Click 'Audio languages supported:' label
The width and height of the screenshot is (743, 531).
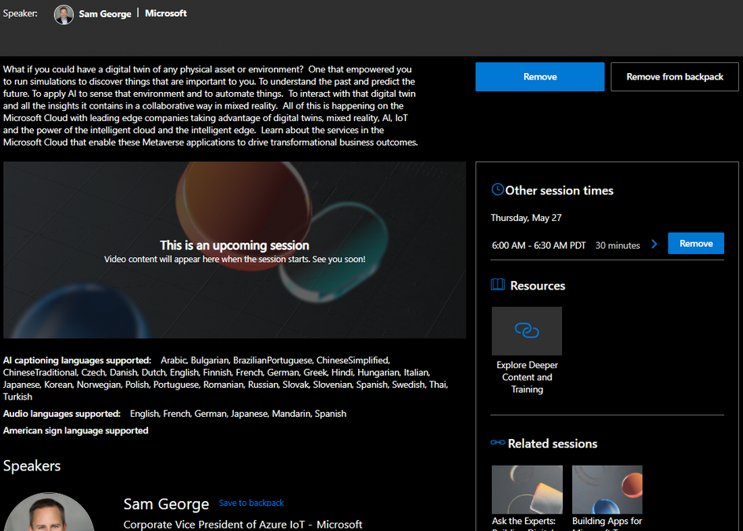[x=61, y=414]
